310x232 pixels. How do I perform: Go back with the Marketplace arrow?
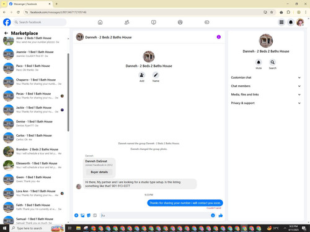(x=6, y=33)
